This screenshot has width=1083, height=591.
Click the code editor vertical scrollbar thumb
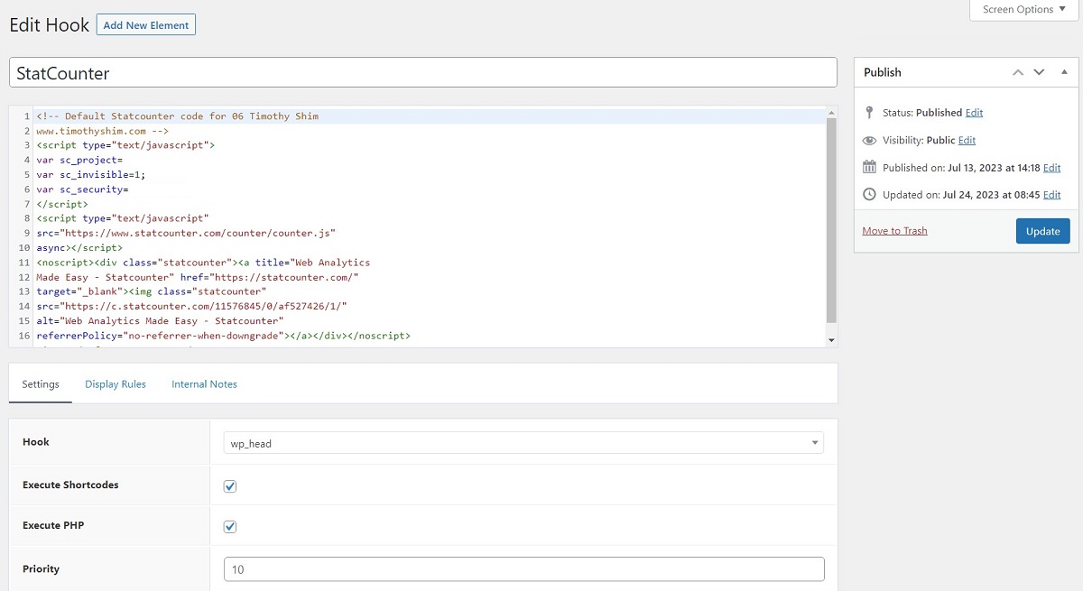(831, 221)
